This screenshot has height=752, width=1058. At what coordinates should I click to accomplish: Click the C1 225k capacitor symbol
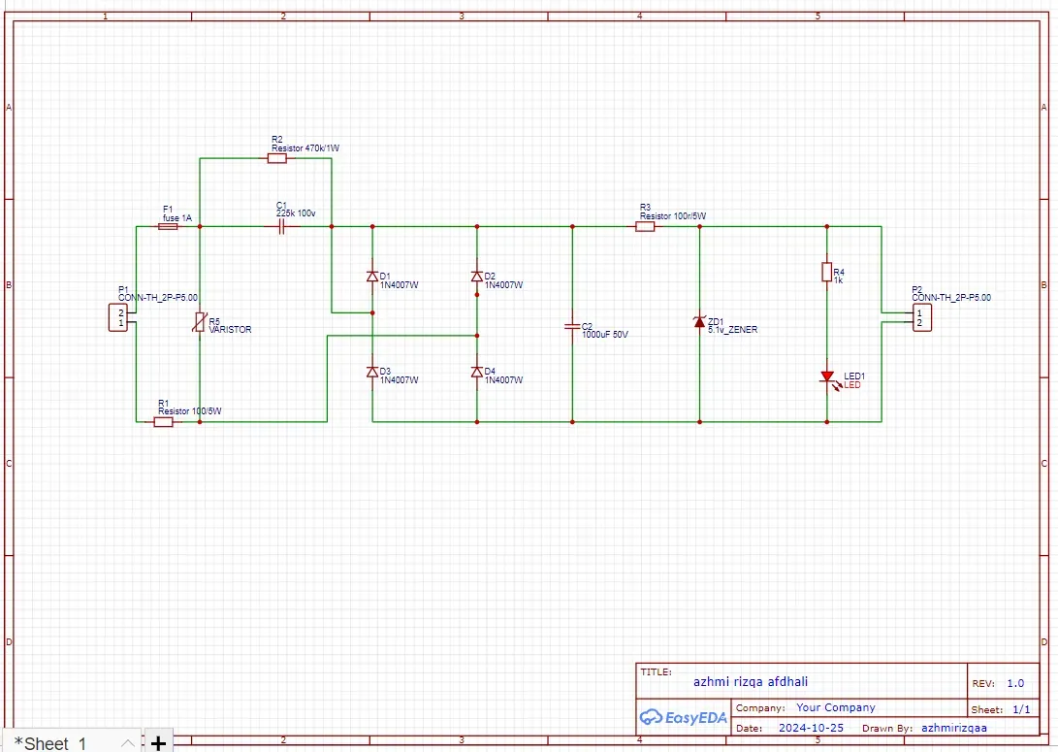[282, 227]
